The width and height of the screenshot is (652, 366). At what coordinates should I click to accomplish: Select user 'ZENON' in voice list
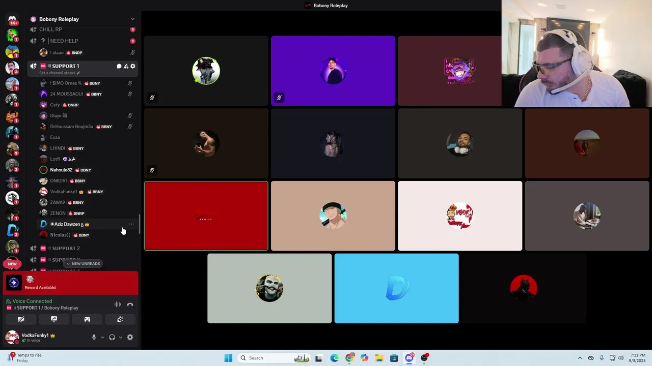pos(88,213)
